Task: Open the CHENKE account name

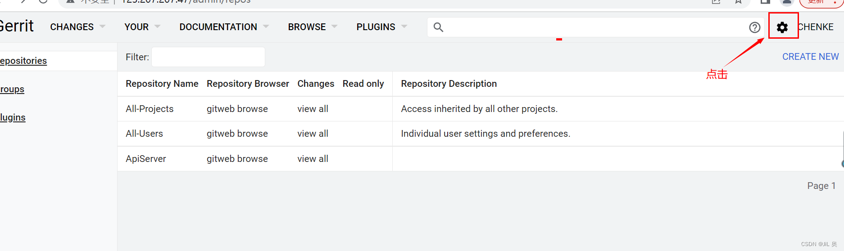Action: pyautogui.click(x=816, y=27)
